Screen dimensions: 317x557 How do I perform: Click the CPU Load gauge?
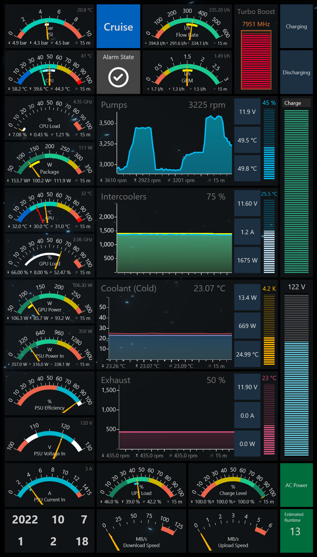(50, 118)
